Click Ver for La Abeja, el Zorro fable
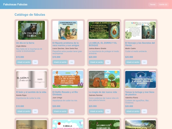The width and height of the screenshot is (172, 129). tap(108, 62)
